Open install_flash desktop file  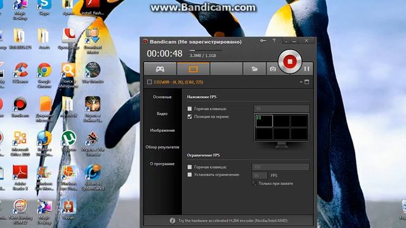[x=93, y=8]
